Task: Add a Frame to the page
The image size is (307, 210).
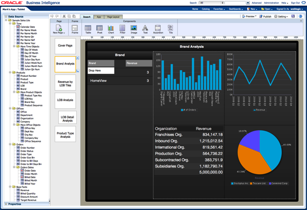Action: [75, 29]
